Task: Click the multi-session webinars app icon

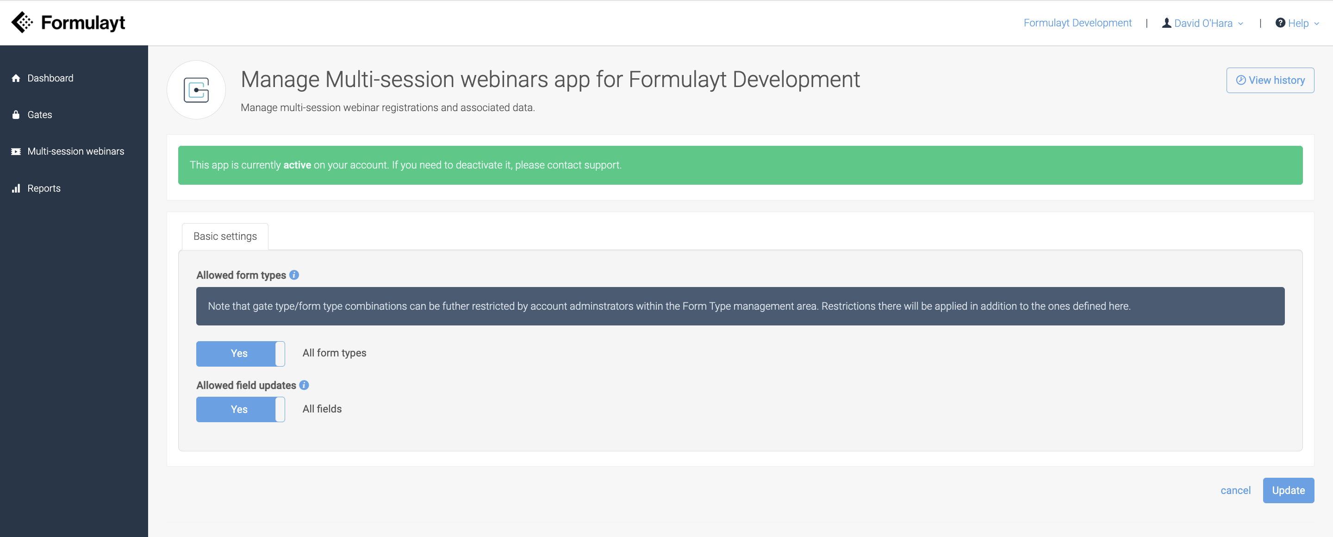Action: pyautogui.click(x=196, y=90)
